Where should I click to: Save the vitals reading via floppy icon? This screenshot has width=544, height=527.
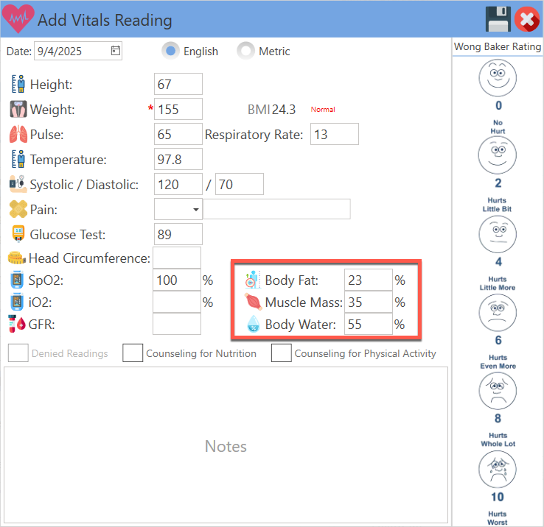coord(498,18)
